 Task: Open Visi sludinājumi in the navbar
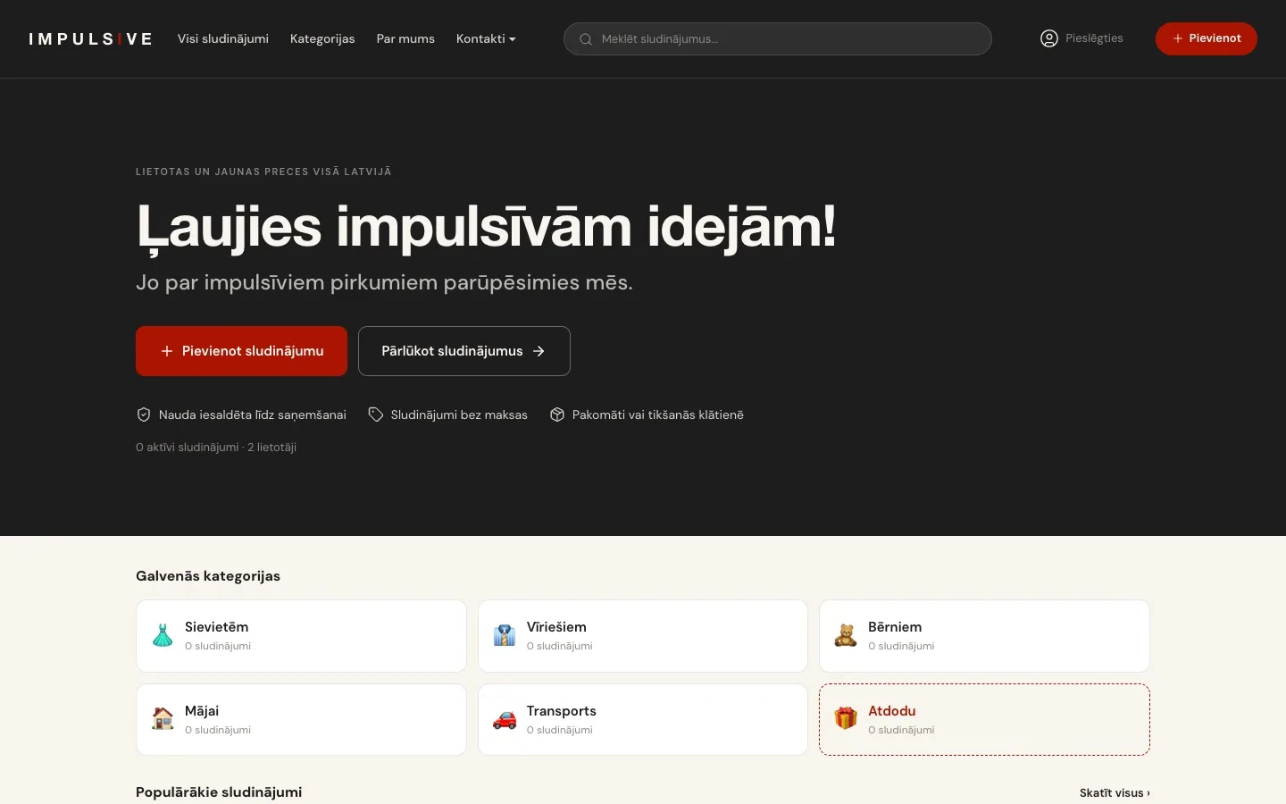click(223, 38)
